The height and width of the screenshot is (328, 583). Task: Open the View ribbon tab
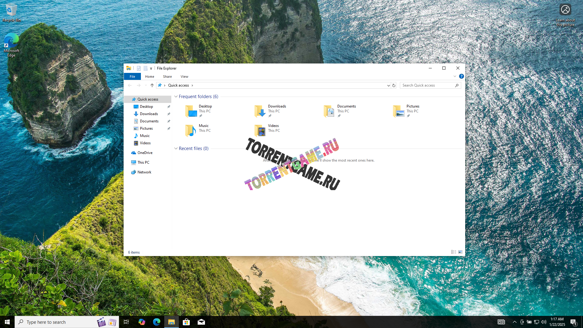(184, 77)
